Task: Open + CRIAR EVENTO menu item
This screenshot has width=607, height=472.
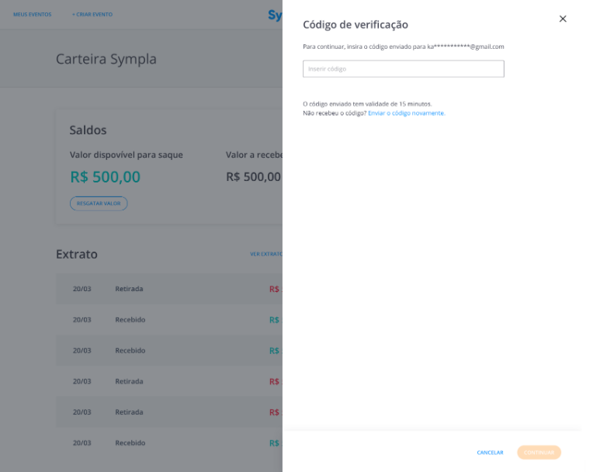Action: pyautogui.click(x=92, y=14)
